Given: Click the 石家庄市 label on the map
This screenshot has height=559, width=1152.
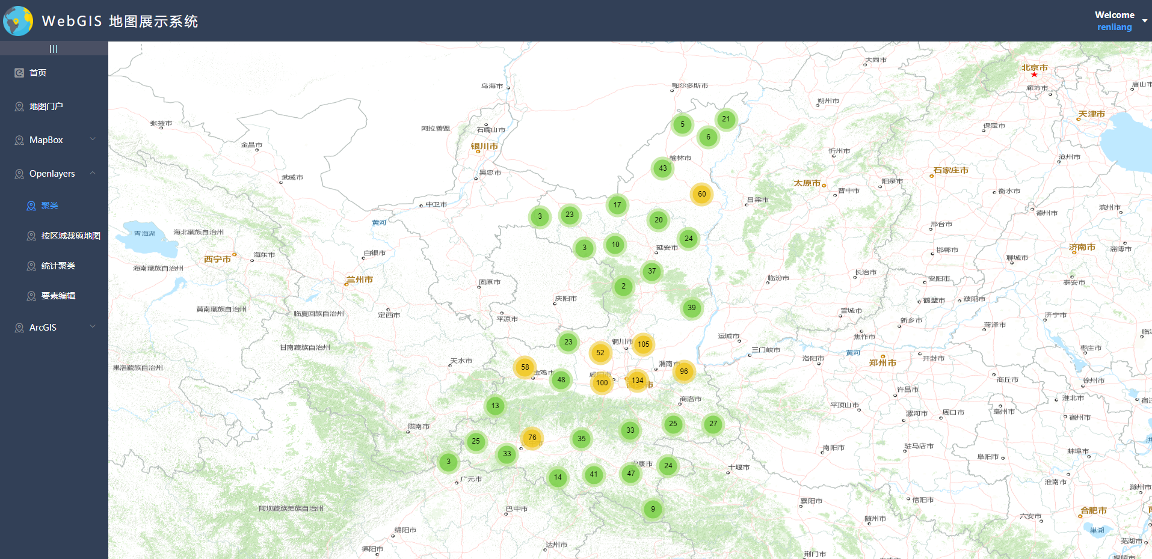Looking at the screenshot, I should [x=951, y=171].
